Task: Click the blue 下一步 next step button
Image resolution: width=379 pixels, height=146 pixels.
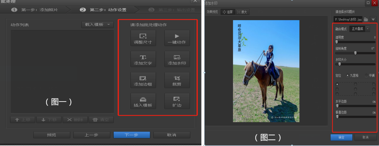Action: pyautogui.click(x=132, y=135)
